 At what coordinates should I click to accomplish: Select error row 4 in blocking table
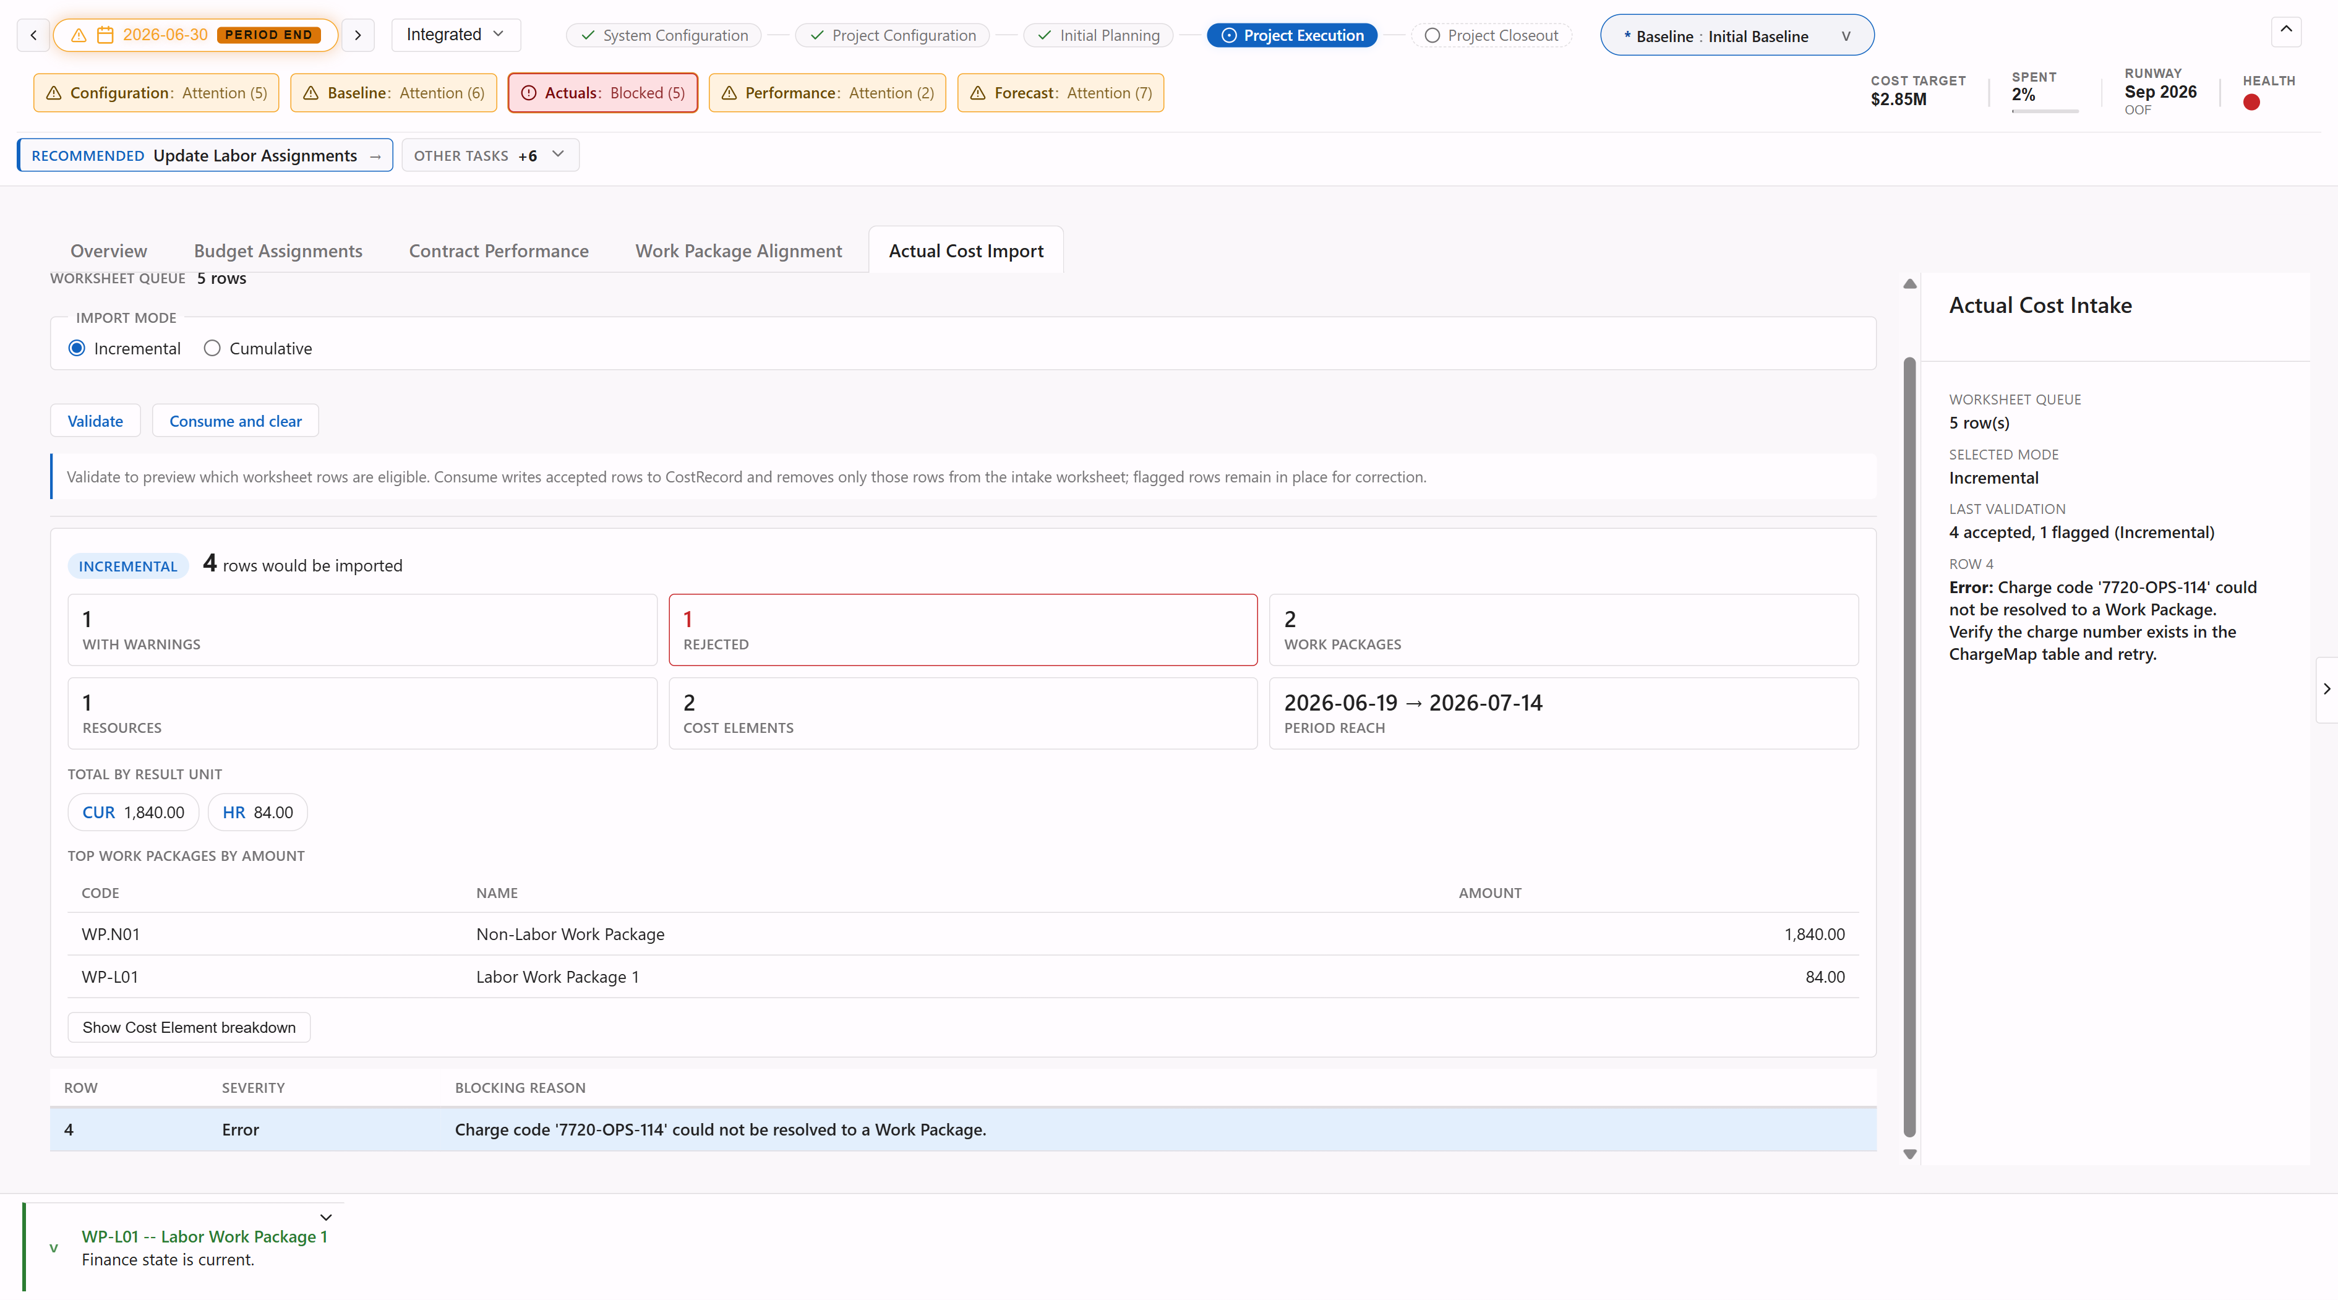(x=963, y=1131)
